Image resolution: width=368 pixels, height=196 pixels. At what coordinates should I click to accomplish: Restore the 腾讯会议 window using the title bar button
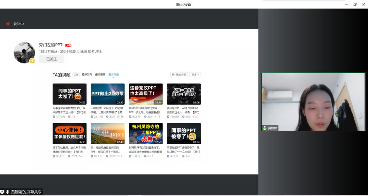click(355, 4)
